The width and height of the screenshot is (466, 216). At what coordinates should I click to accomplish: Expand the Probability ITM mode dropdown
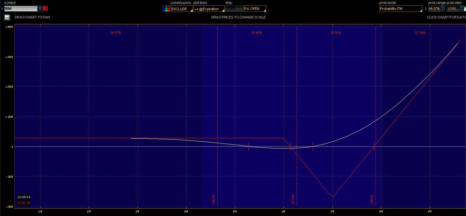(401, 9)
